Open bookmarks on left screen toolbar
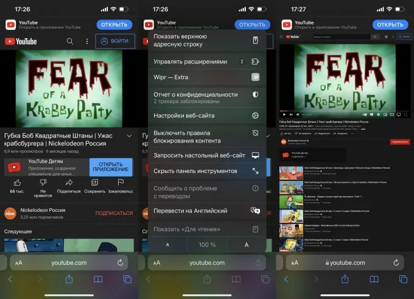Image resolution: width=414 pixels, height=299 pixels. 98,279
